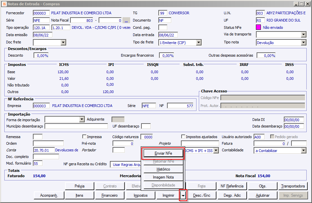Open the Doc frete dropdown

pyautogui.click(x=63, y=42)
